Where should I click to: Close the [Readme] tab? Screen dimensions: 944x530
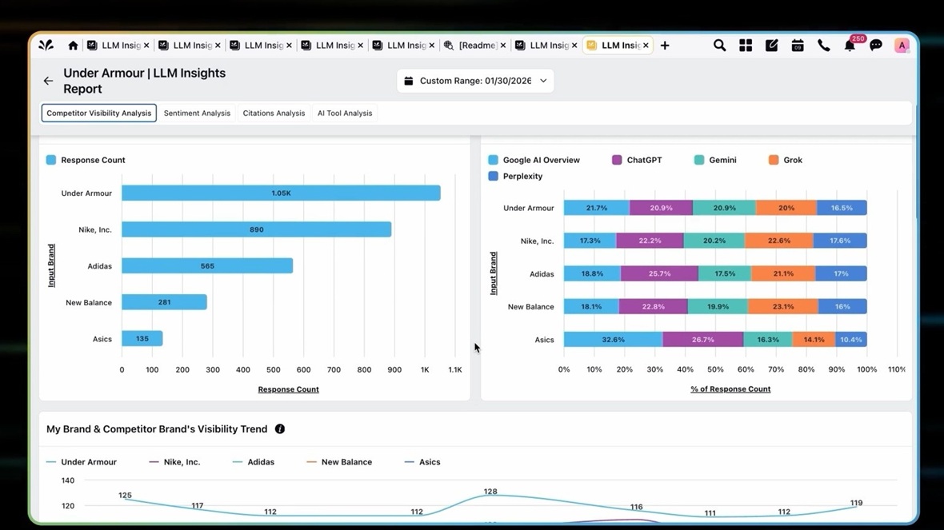[x=502, y=45]
